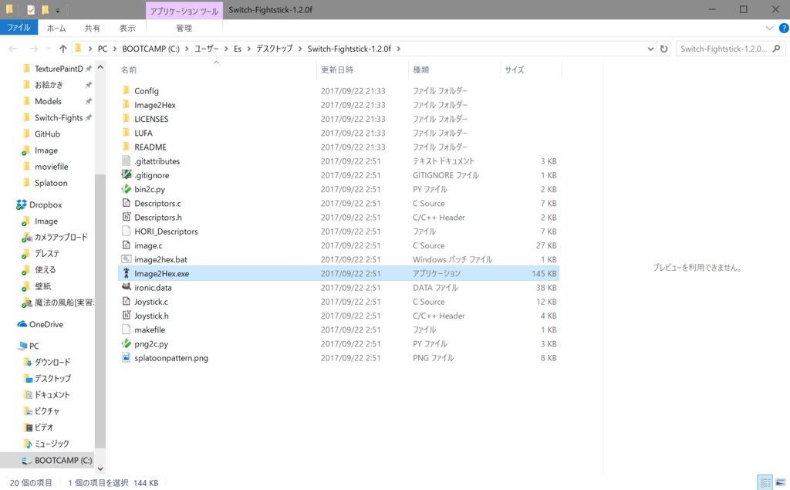This screenshot has width=790, height=490.
Task: Expand chevron after BOOTCAMP (C:) in path
Action: point(187,49)
